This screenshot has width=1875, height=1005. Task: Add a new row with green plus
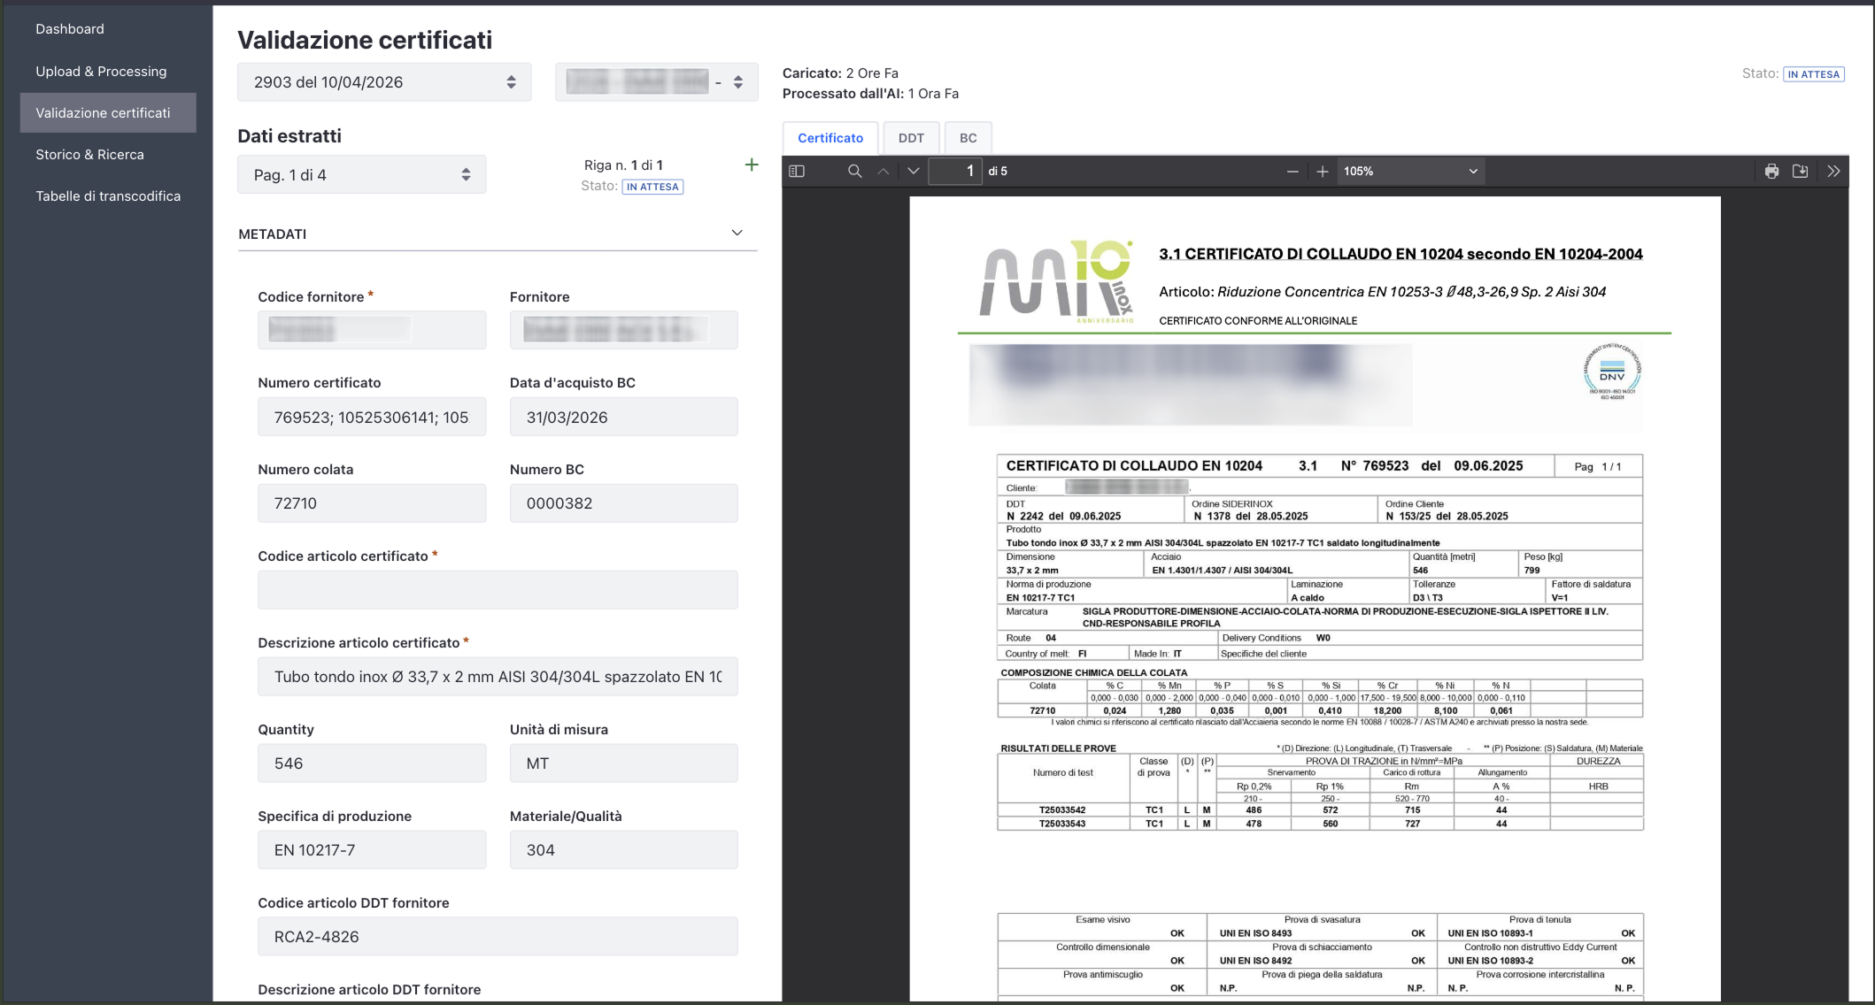[752, 165]
